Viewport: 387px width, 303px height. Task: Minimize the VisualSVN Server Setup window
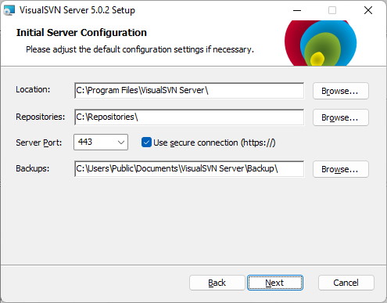[x=297, y=10]
